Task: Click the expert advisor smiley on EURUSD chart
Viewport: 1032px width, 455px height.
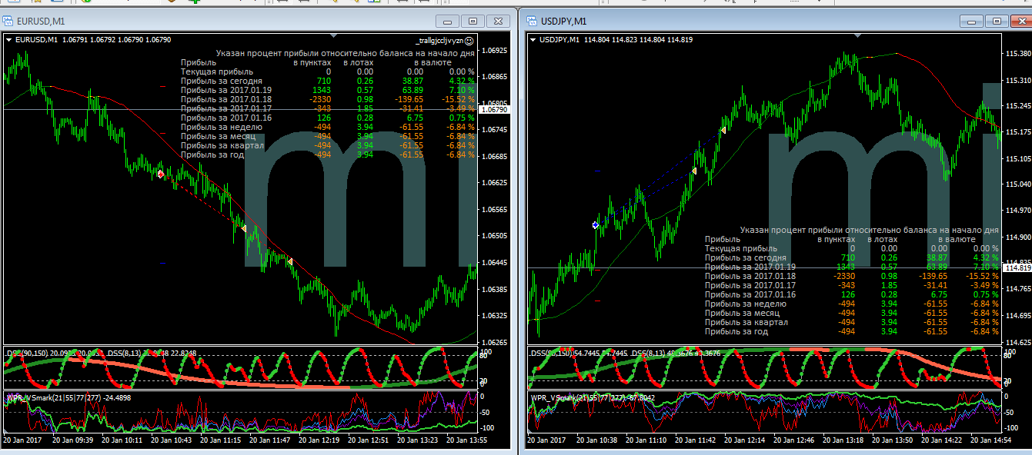Action: click(469, 39)
